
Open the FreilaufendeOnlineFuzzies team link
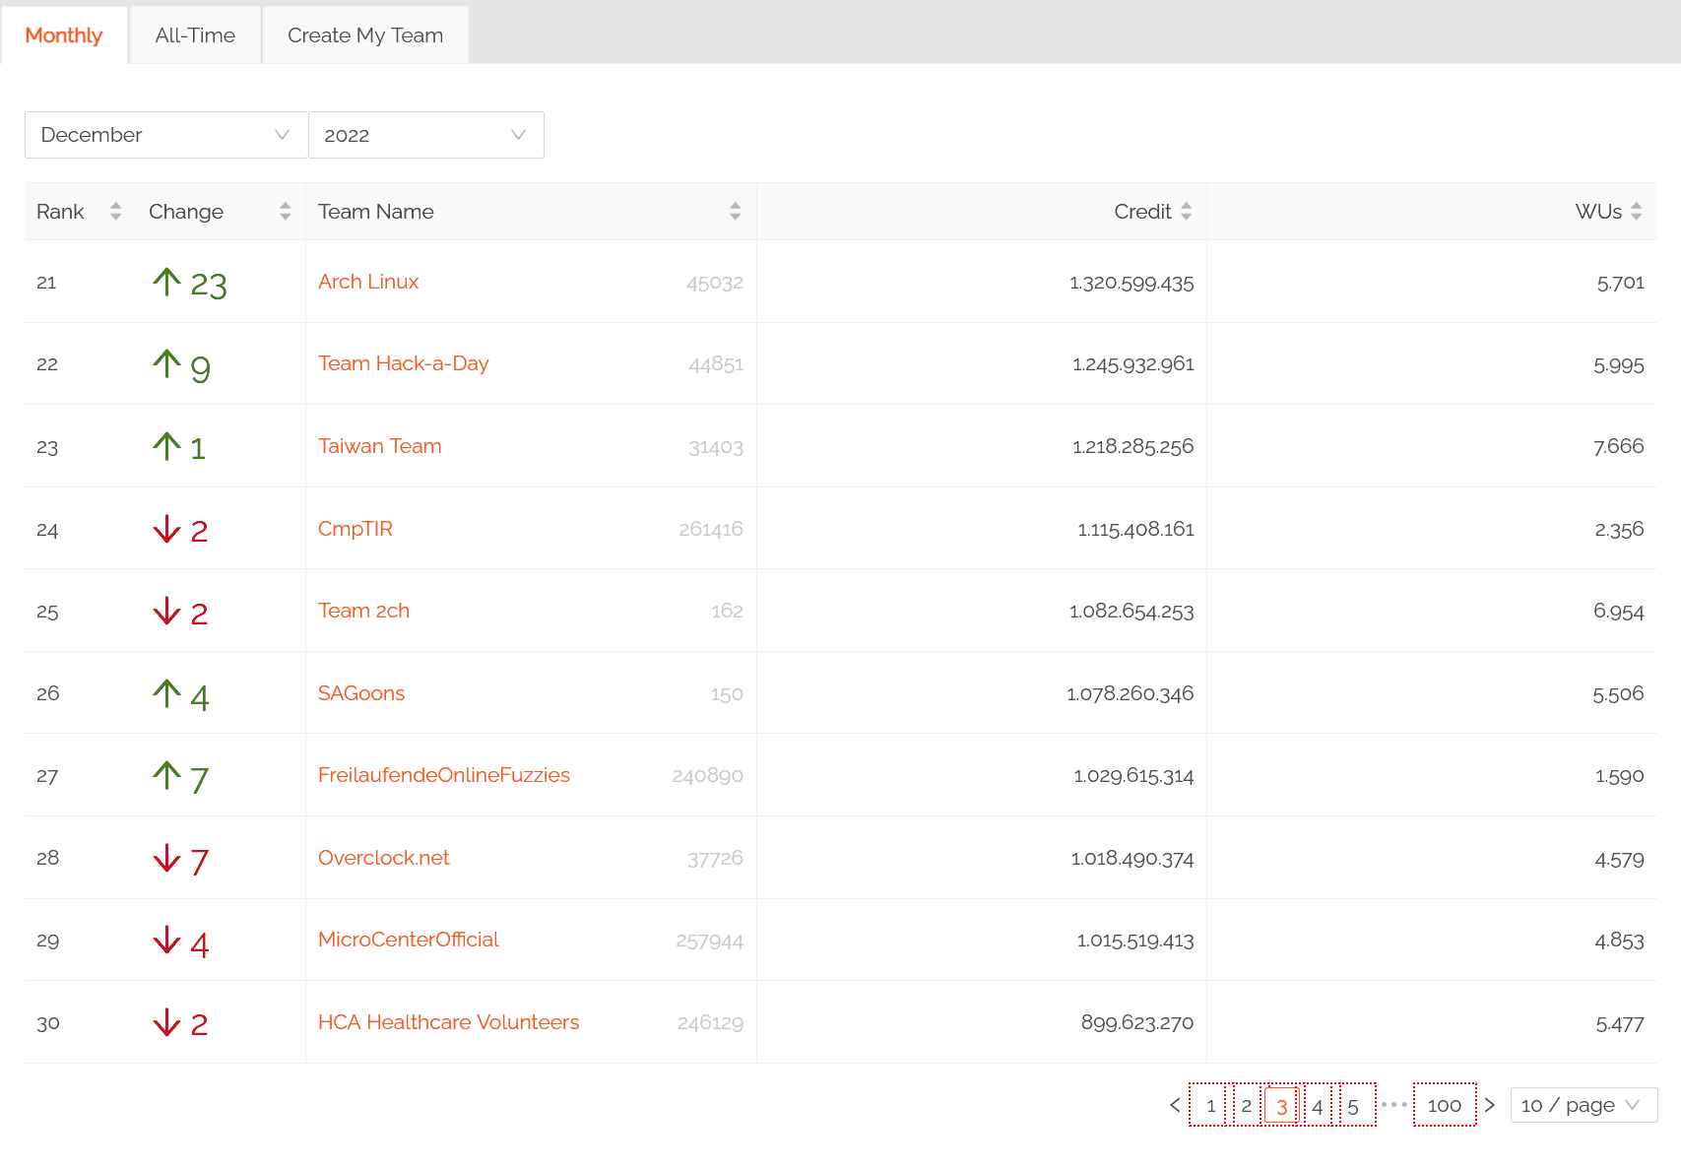(443, 775)
